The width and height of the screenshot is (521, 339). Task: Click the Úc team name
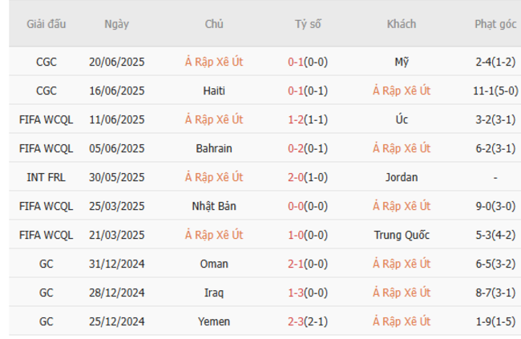[402, 119]
